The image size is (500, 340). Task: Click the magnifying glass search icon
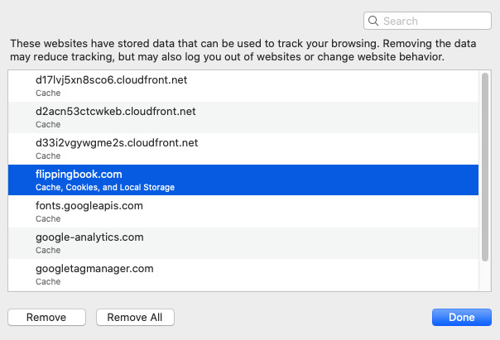click(x=373, y=21)
